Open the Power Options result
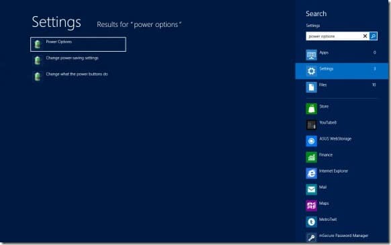The width and height of the screenshot is (391, 245). [x=78, y=44]
